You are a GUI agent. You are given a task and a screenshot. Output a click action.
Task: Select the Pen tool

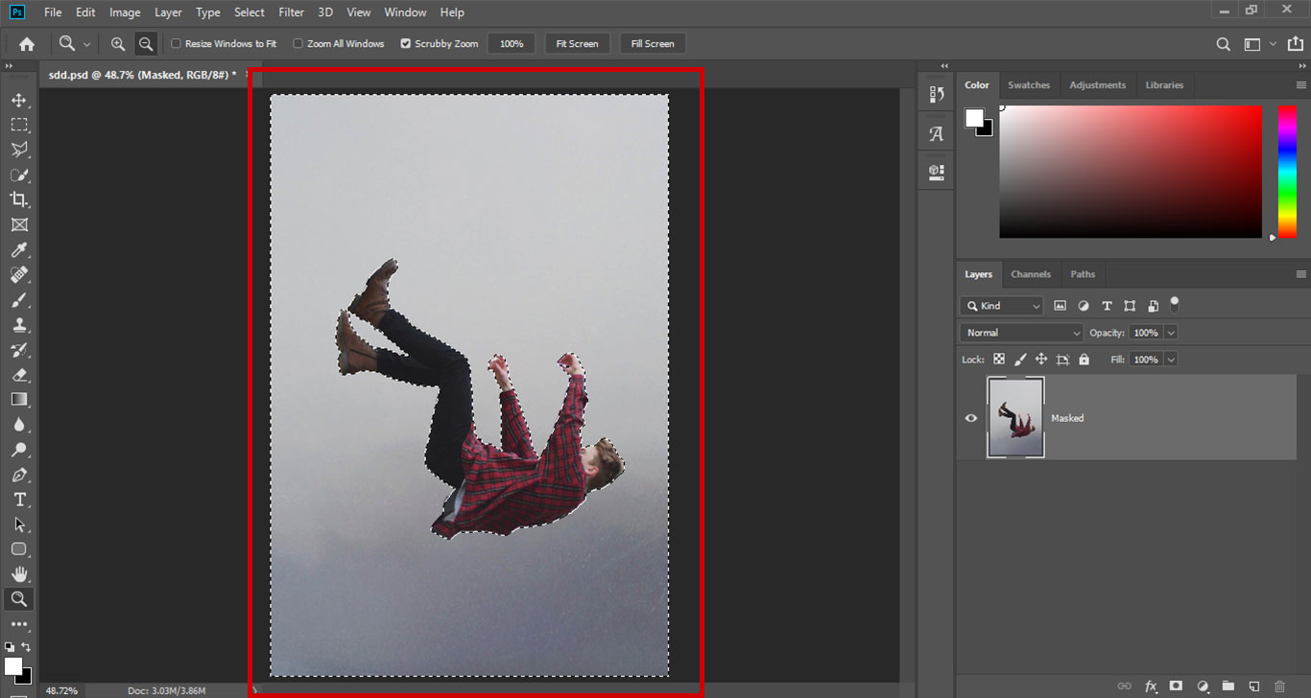coord(19,475)
